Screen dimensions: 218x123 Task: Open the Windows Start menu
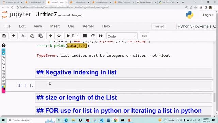[3, 120]
